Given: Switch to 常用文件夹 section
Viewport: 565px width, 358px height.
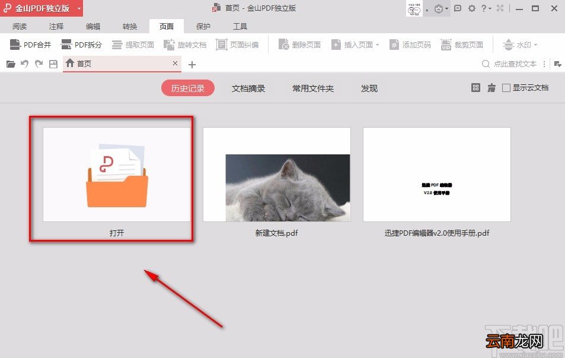Looking at the screenshot, I should pos(313,88).
